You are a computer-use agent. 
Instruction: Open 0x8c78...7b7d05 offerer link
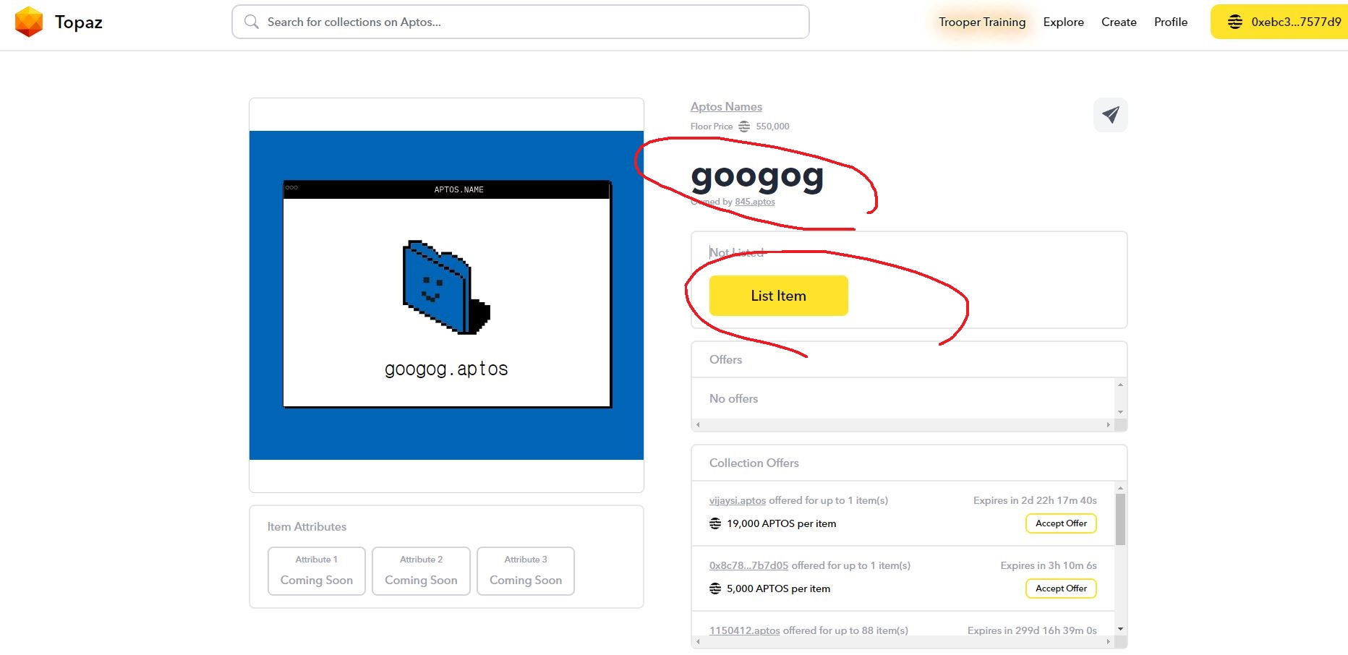[x=748, y=565]
